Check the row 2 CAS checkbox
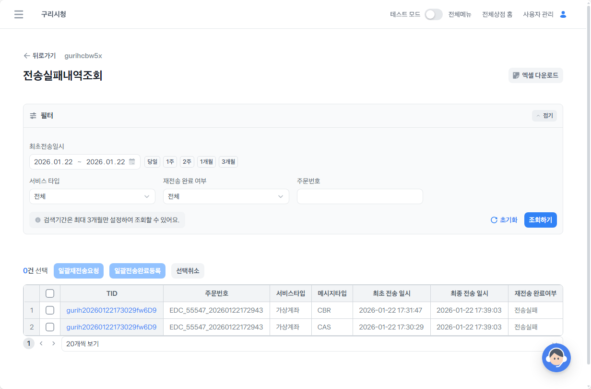Screen dimensions: 591x389 pos(50,327)
